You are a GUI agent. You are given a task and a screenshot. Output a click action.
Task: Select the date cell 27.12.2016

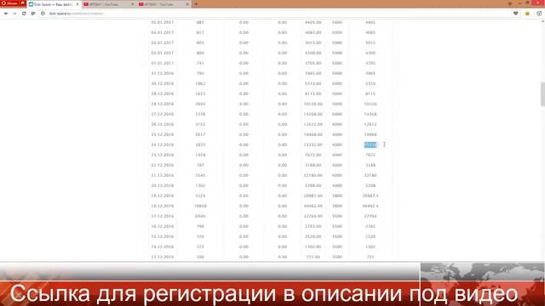pyautogui.click(x=163, y=114)
